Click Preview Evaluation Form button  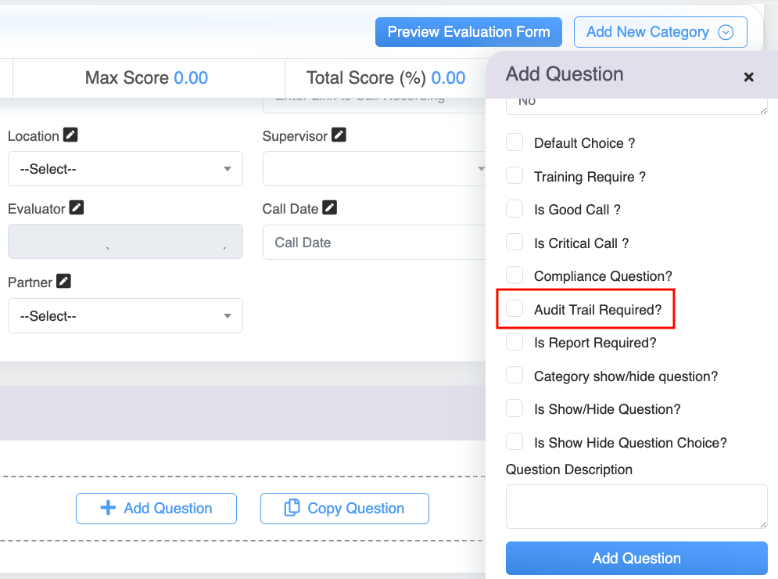point(468,32)
